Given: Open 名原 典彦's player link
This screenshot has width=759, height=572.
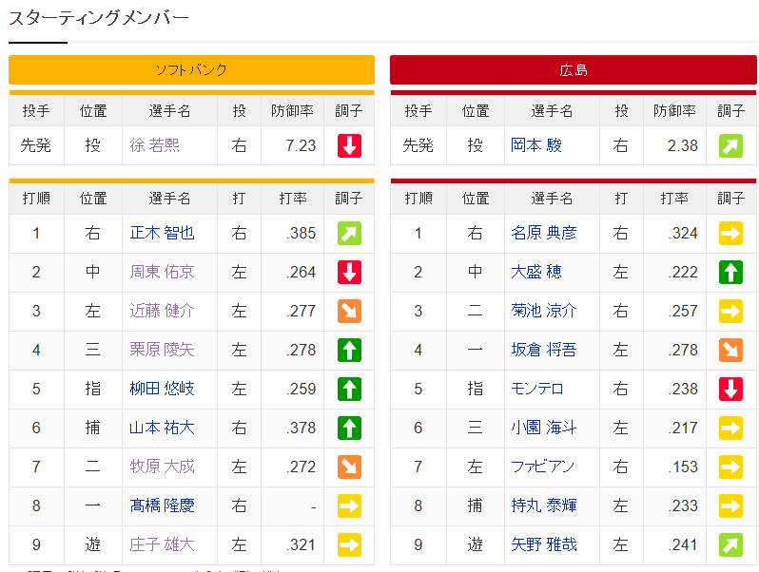Looking at the screenshot, I should [544, 233].
